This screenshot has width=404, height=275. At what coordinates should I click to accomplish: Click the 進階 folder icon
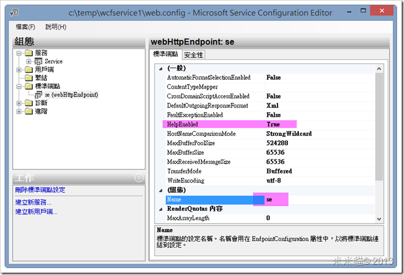29,112
